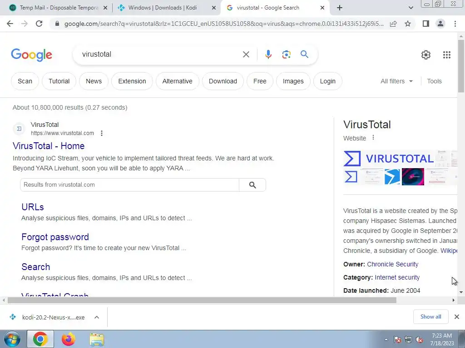The image size is (465, 348).
Task: Search by image with Google Lens icon
Action: click(286, 54)
